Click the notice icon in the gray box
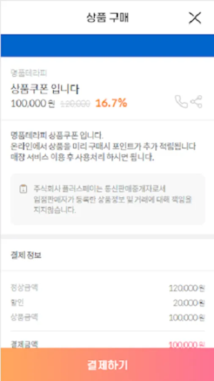This screenshot has width=214, height=381. coord(23,189)
